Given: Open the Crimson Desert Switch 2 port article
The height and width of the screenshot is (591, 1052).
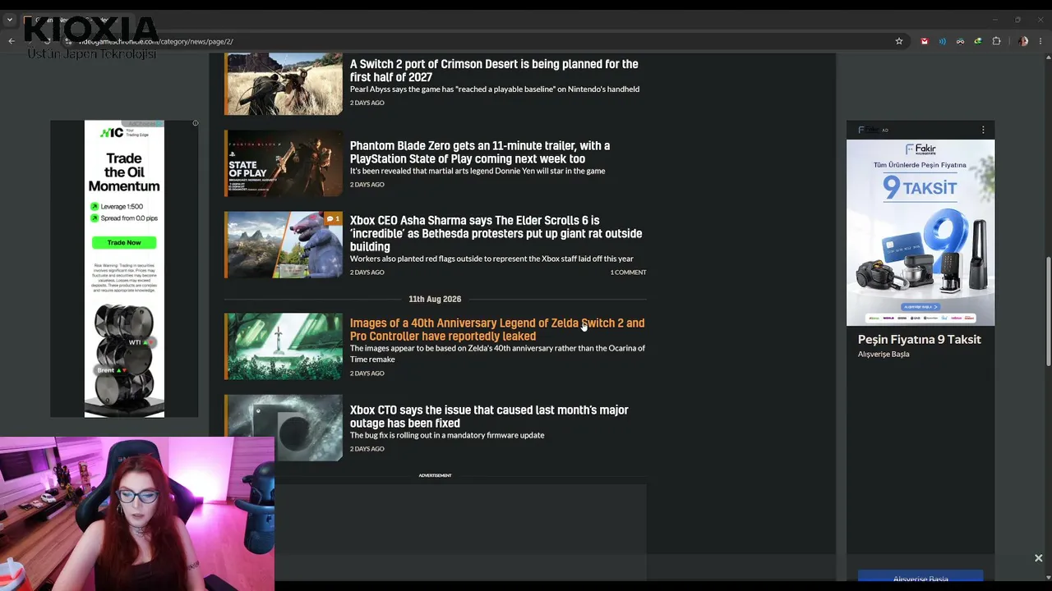Looking at the screenshot, I should (494, 71).
